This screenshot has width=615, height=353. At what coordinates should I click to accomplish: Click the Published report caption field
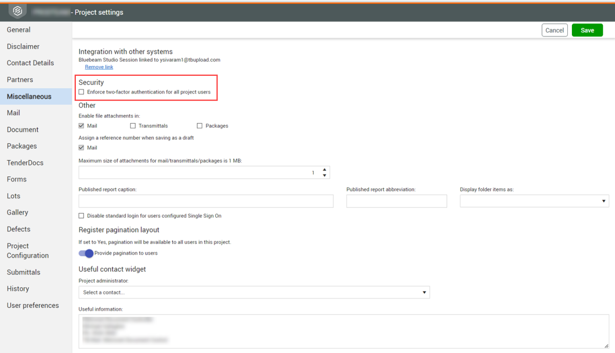click(x=206, y=201)
